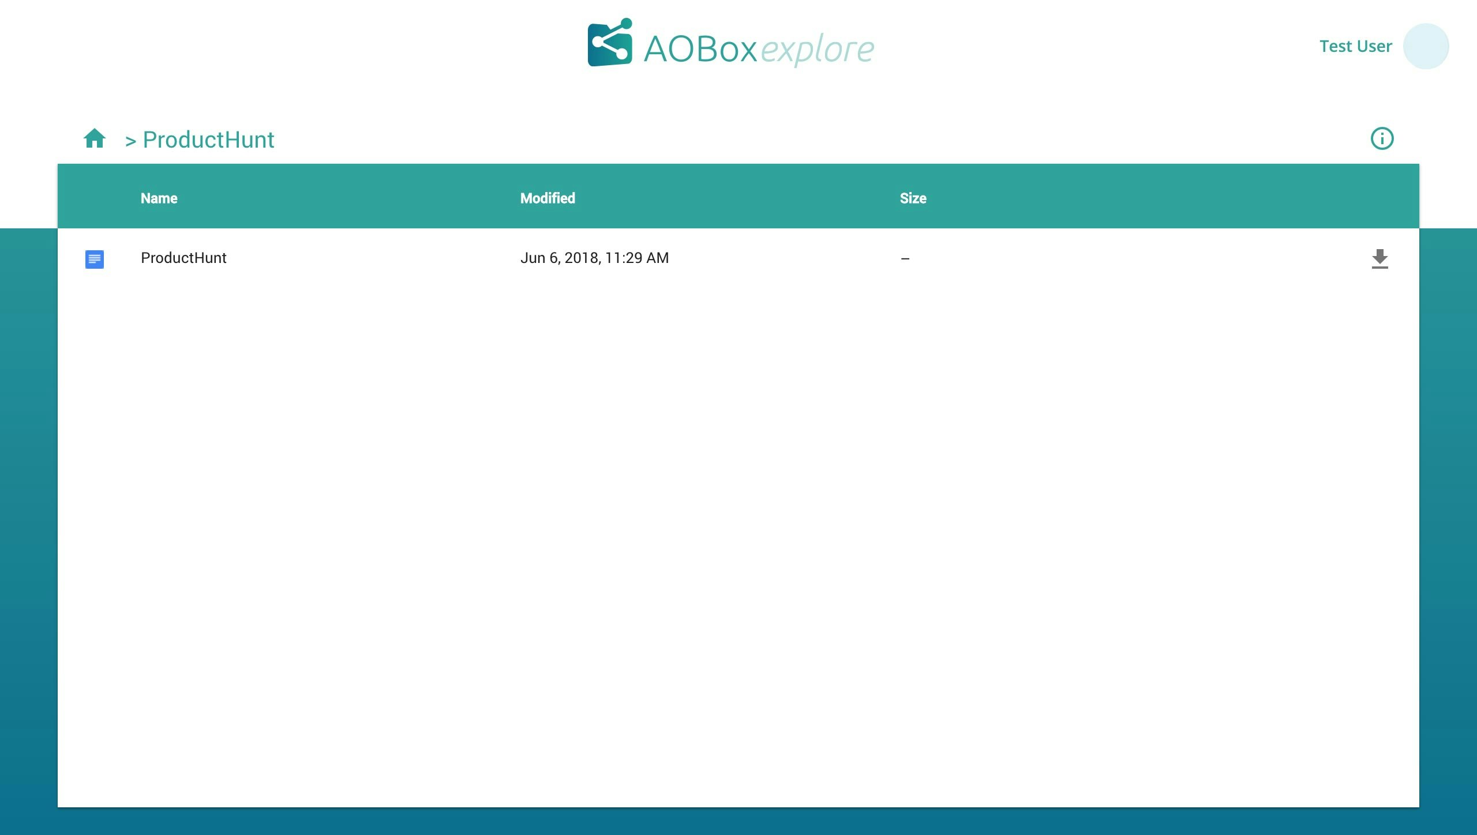The height and width of the screenshot is (835, 1477).
Task: Click the document icon beside ProductHunt
Action: 94,259
